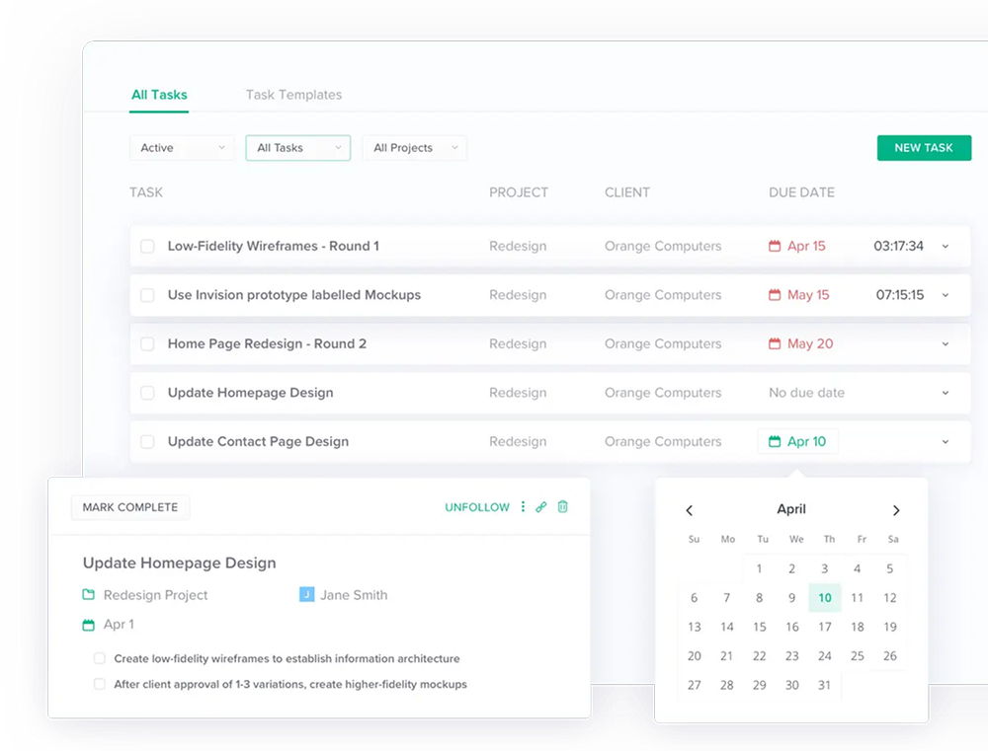
Task: Click the folder icon beside Redesign Project
Action: (x=89, y=595)
